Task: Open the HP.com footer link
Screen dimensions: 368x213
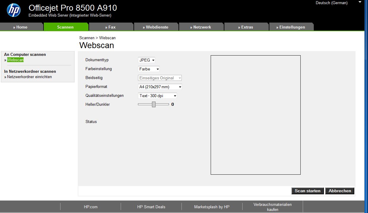Action: pos(91,207)
